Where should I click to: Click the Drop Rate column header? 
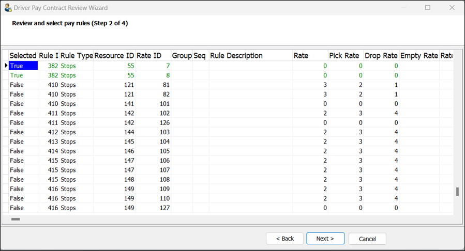pos(381,56)
